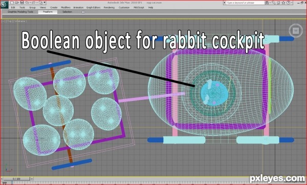Switch to Graphite Modeling Tools tab
This screenshot has width=307, height=185.
coord(20,12)
